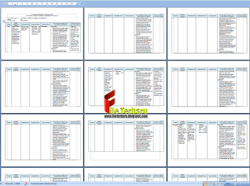Click the left indent box on ruler
This screenshot has width=250, height=186.
tap(7, 5)
